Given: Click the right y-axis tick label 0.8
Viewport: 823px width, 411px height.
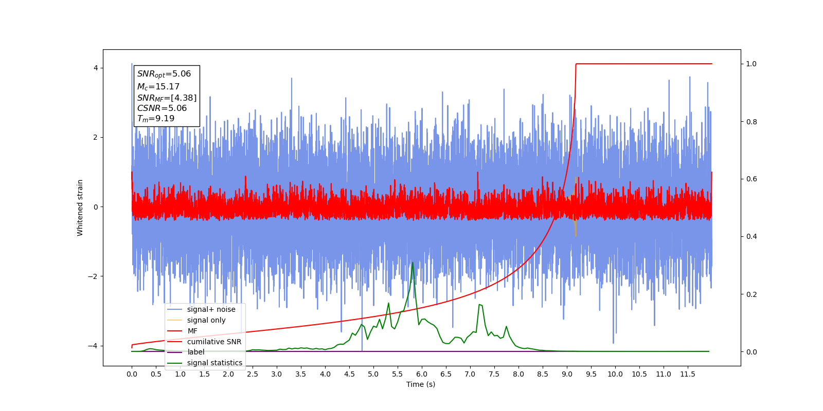Looking at the screenshot, I should 752,122.
